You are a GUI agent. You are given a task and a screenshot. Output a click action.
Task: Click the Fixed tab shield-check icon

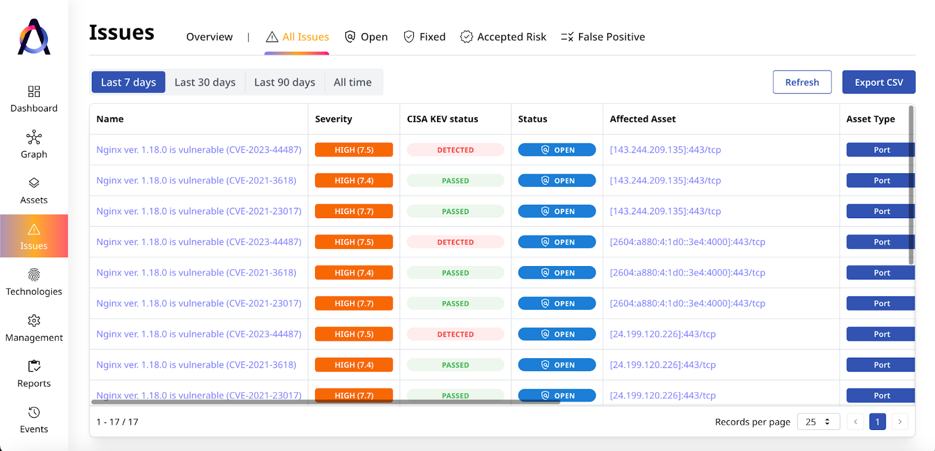click(x=409, y=37)
